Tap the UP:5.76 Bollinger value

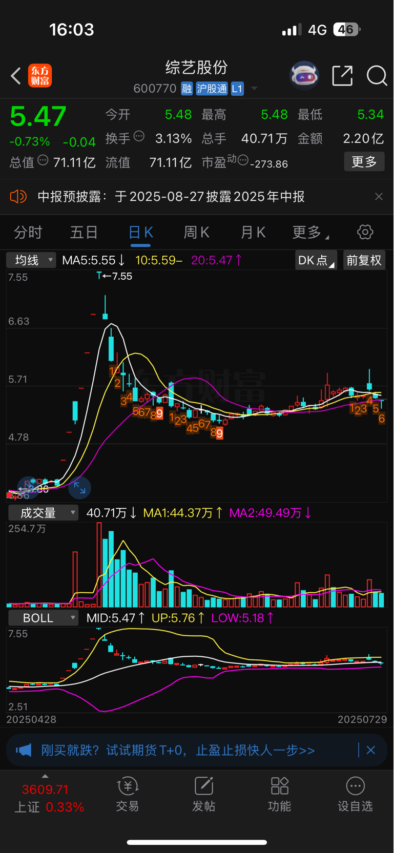coord(178,618)
